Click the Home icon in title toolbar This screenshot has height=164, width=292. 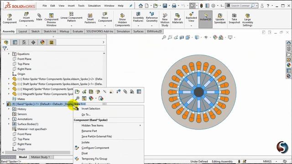(x=141, y=6)
